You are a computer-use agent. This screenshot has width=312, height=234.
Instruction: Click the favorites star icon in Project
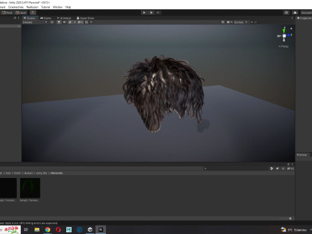(283, 168)
